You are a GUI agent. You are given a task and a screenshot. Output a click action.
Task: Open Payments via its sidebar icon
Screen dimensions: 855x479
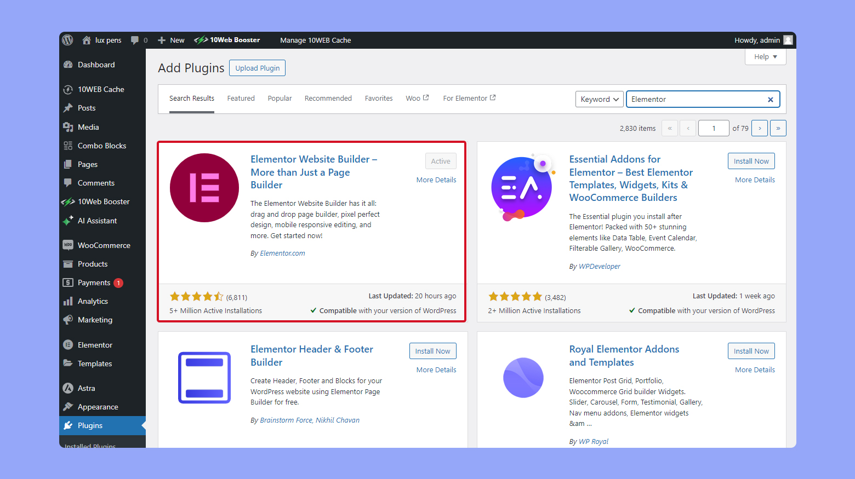click(67, 282)
